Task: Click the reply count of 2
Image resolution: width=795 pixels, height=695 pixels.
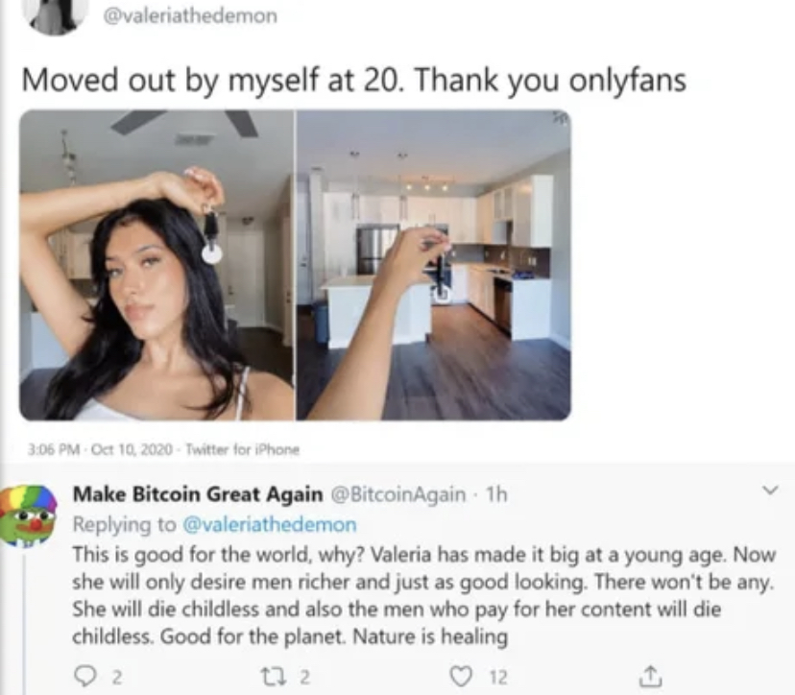Action: click(x=116, y=677)
